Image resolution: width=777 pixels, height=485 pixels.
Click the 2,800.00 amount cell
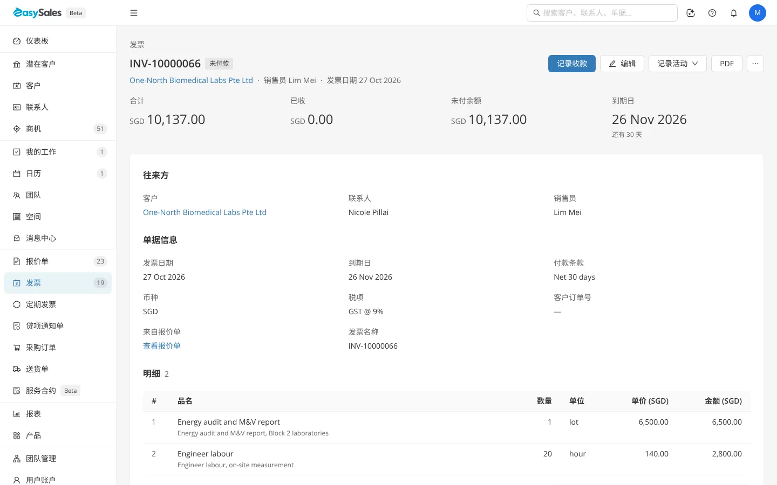(x=727, y=454)
